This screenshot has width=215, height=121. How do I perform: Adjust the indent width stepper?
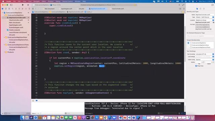tap(213, 62)
